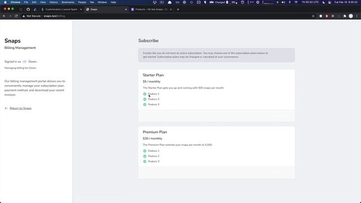The width and height of the screenshot is (361, 203).
Task: Open the View menu
Action: 43,2
